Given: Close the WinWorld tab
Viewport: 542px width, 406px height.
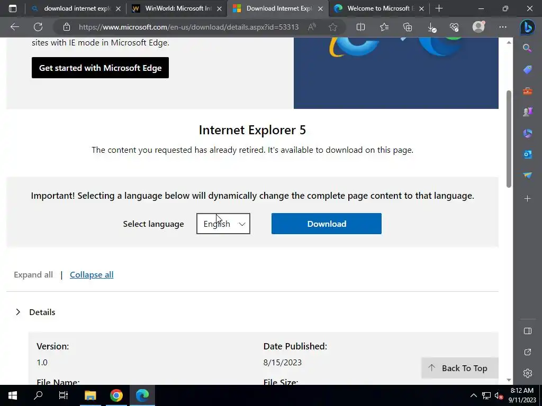Looking at the screenshot, I should 219,8.
